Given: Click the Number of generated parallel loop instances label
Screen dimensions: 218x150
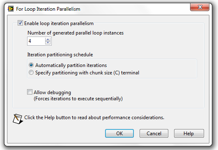Looking at the screenshot, I should tap(76, 33).
